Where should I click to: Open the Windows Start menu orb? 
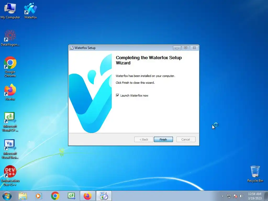tap(7, 196)
